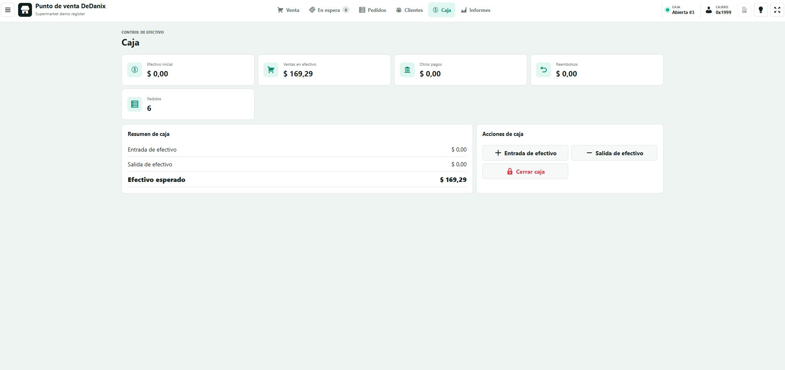The image size is (785, 370).
Task: Select the Caja tab
Action: pos(442,10)
